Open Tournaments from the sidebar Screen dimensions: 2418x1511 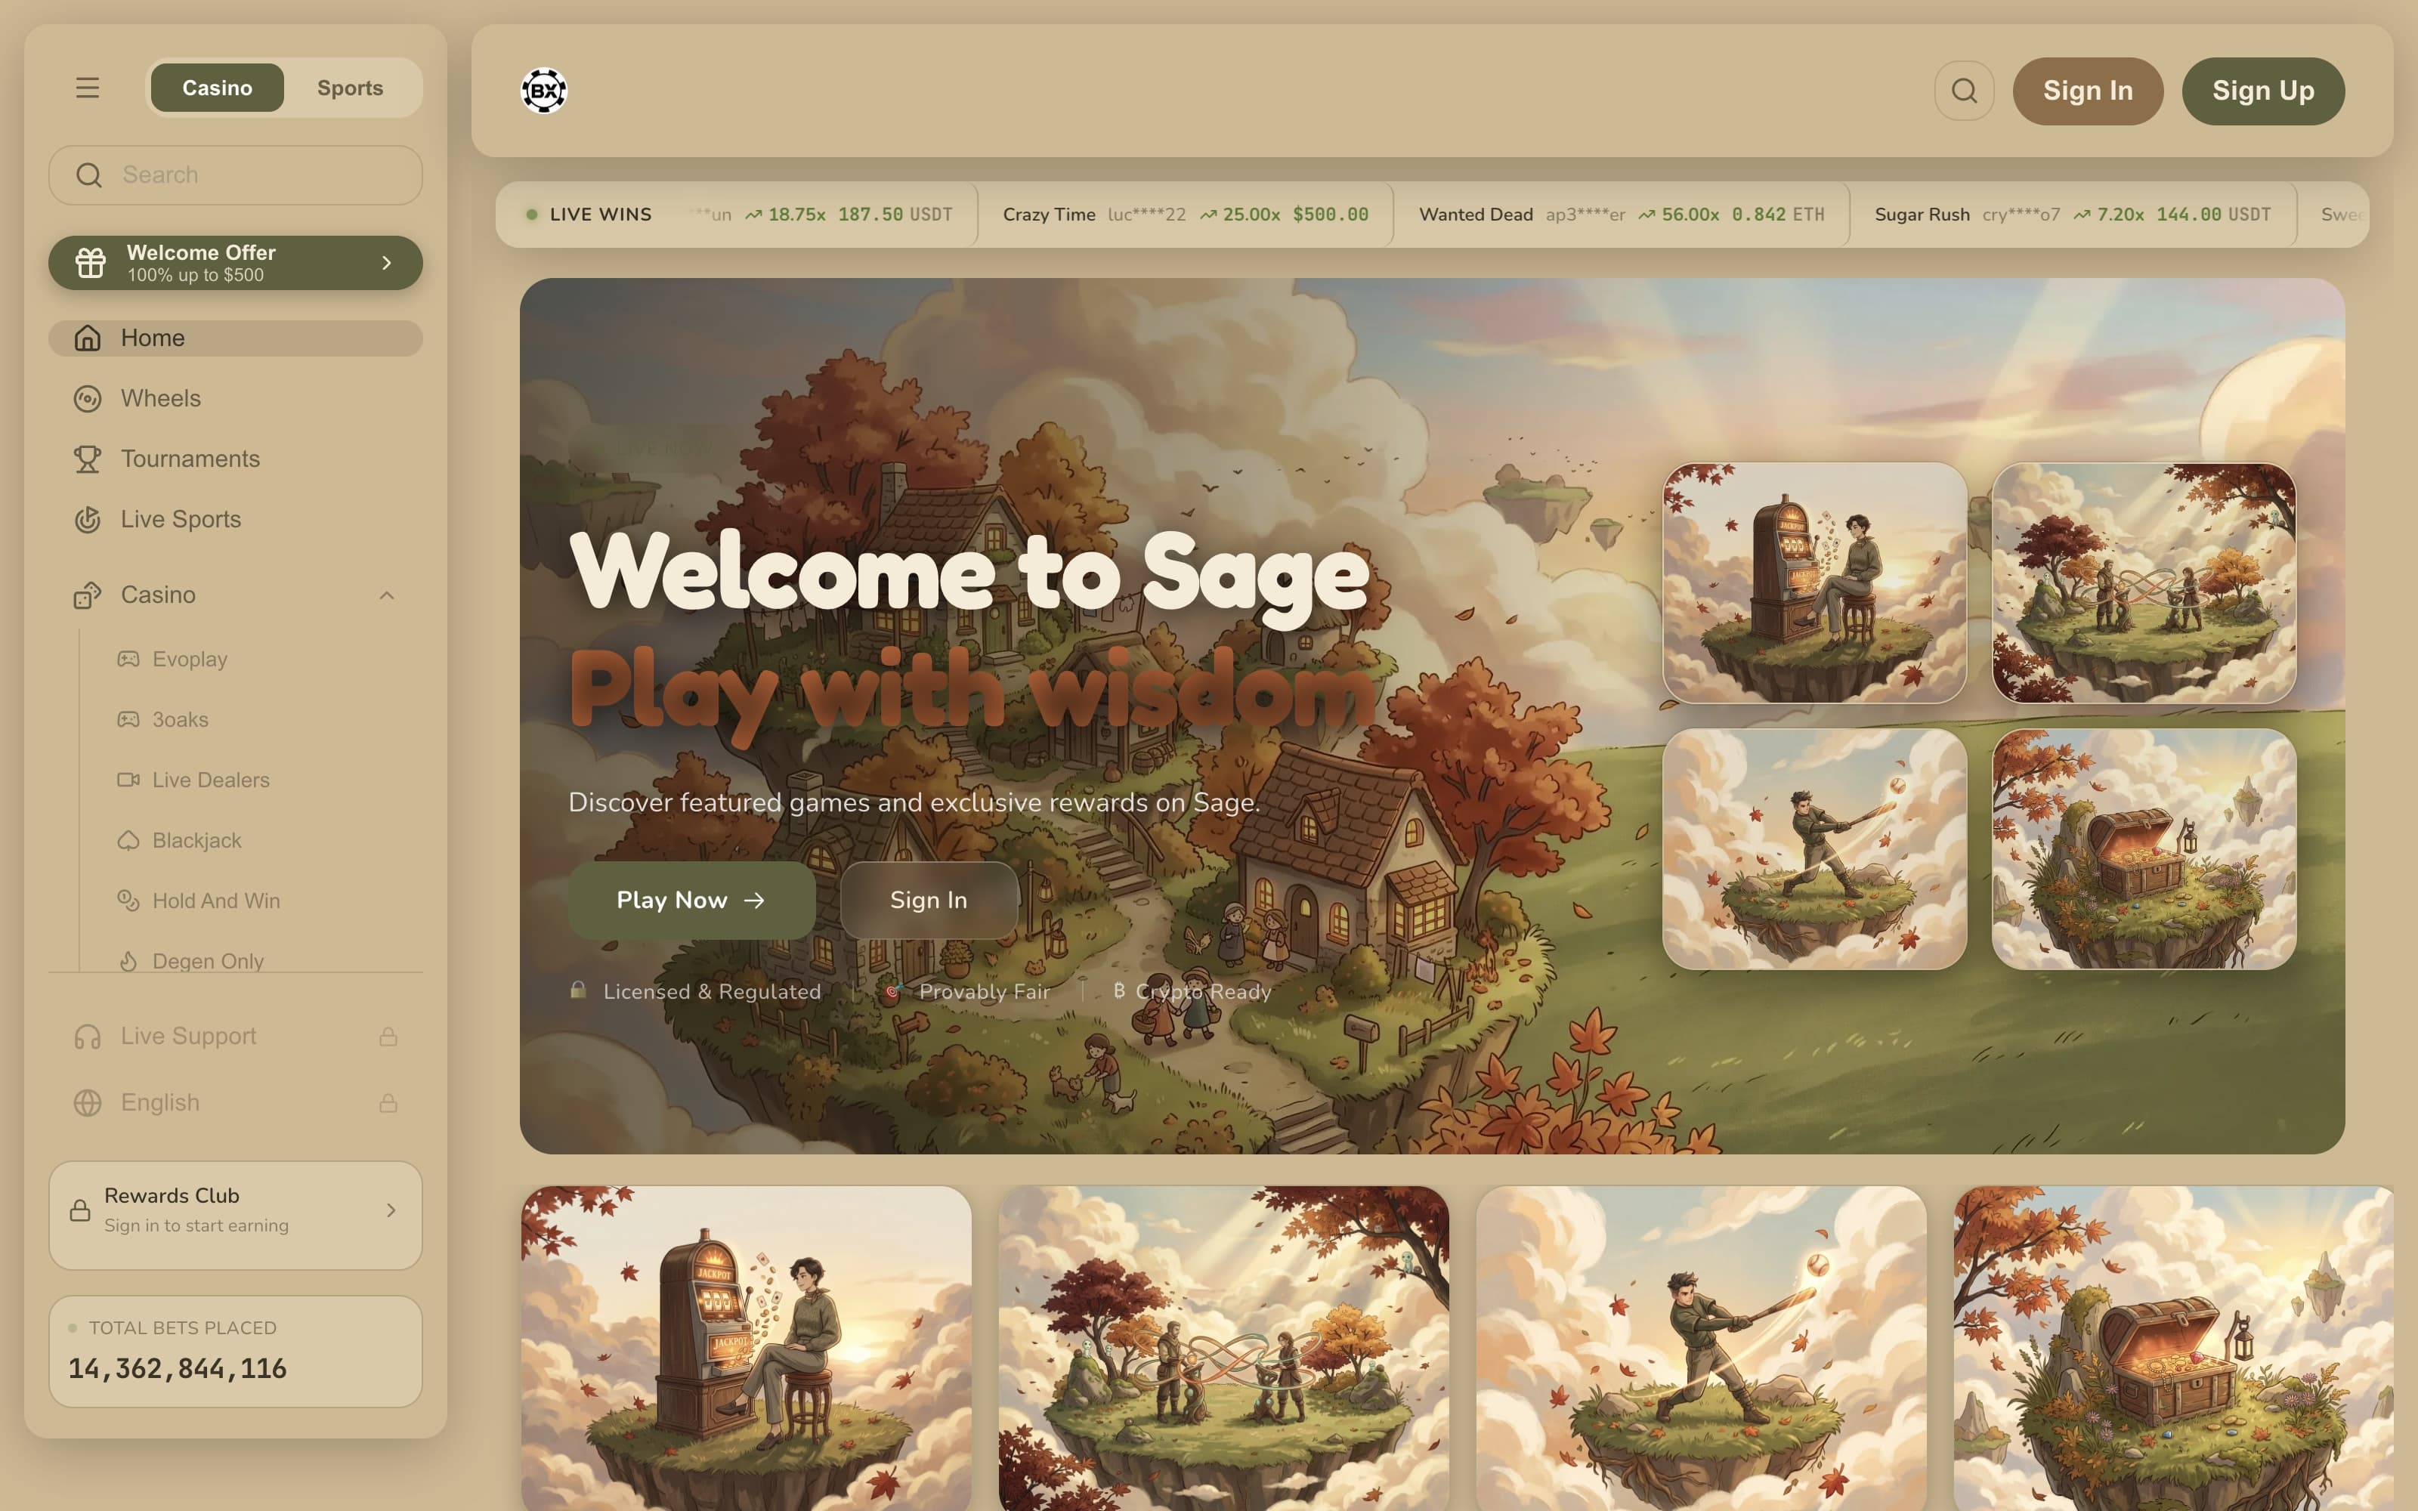point(236,459)
